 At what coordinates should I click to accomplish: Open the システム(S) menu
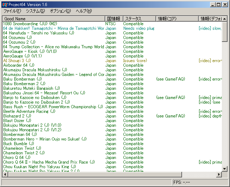click(35, 11)
